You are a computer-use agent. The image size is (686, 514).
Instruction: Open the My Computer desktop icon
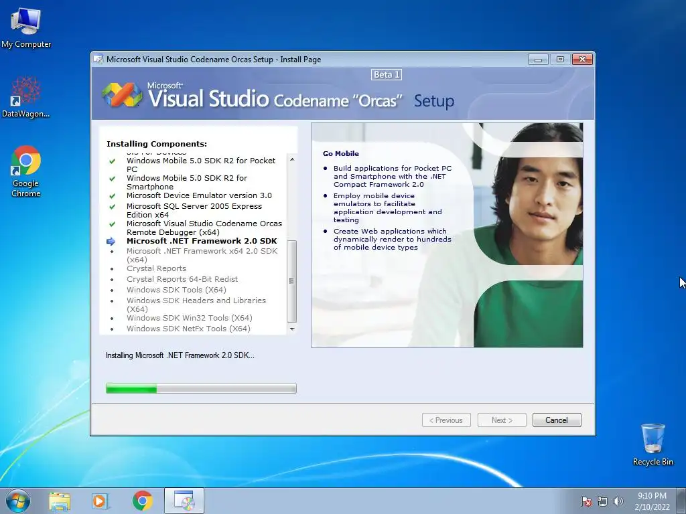point(26,28)
